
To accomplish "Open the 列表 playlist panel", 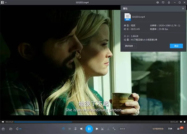I will (170, 129).
